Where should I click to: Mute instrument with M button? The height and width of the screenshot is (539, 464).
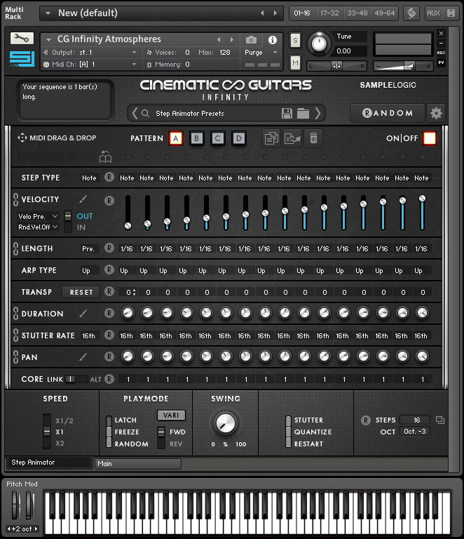tap(295, 63)
